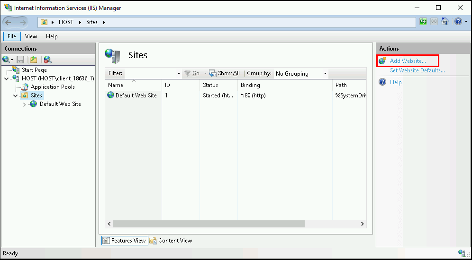
Task: Click the status bar network icon
Action: (462, 253)
